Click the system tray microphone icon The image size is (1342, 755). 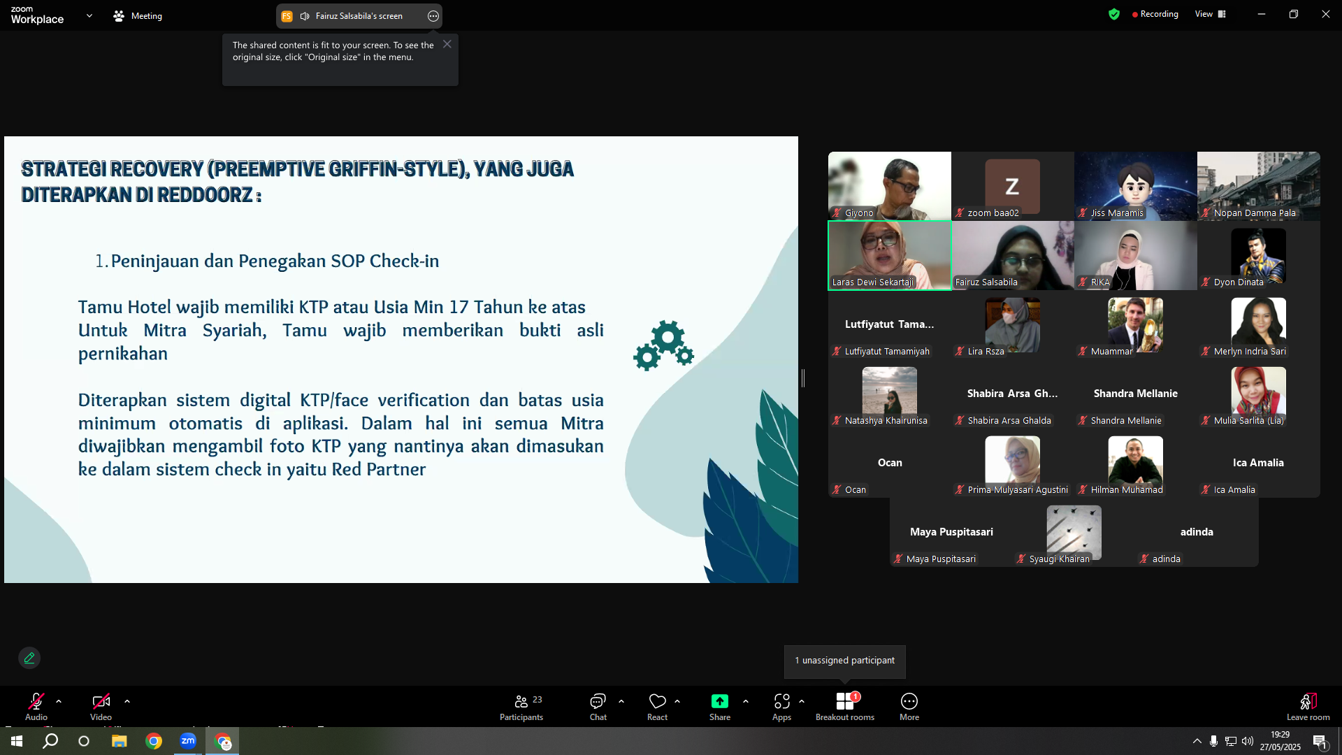point(1214,741)
